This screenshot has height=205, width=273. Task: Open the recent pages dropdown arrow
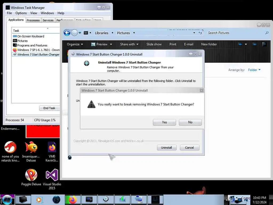click(x=80, y=33)
